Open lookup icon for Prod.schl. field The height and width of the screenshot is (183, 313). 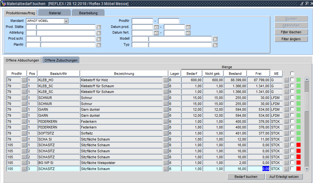tap(99, 39)
